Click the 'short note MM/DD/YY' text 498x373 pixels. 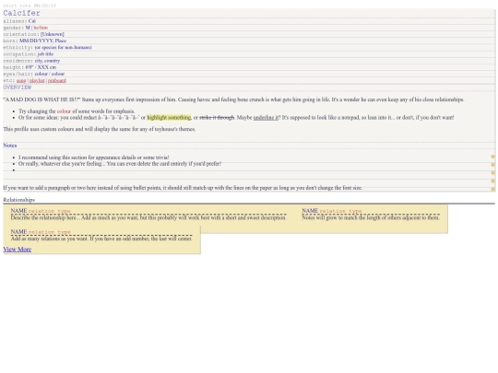click(x=30, y=6)
